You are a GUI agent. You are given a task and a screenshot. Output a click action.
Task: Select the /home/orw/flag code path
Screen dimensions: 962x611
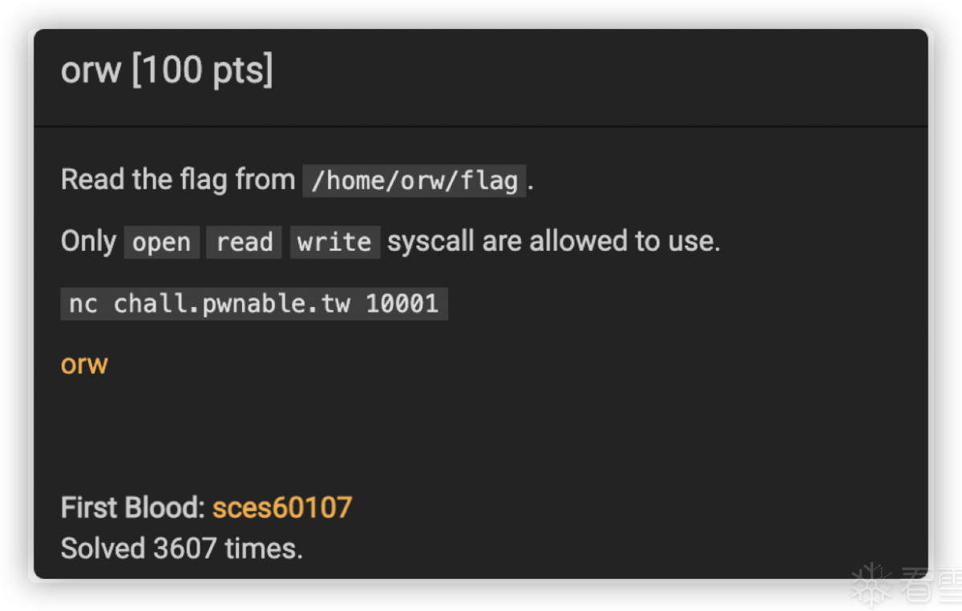(x=414, y=180)
